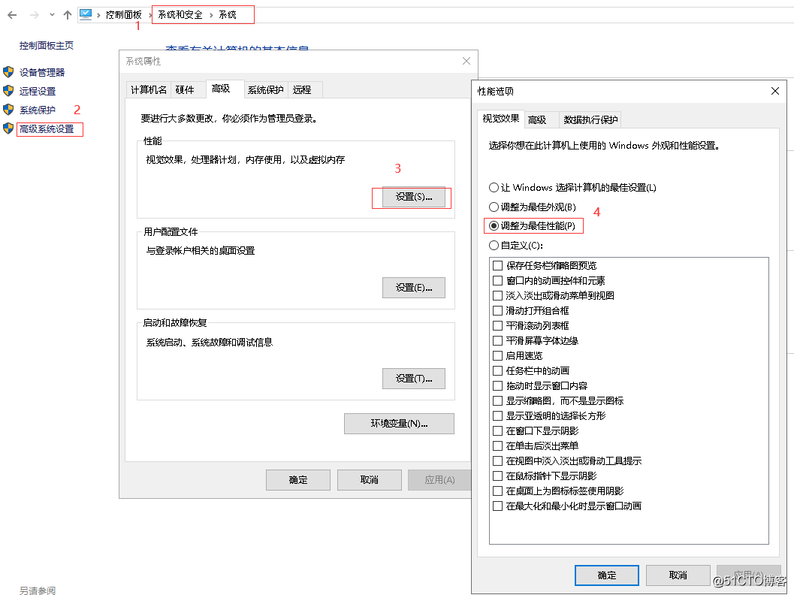Check 保存任务栏缩略图预览
Image resolution: width=794 pixels, height=595 pixels.
498,266
